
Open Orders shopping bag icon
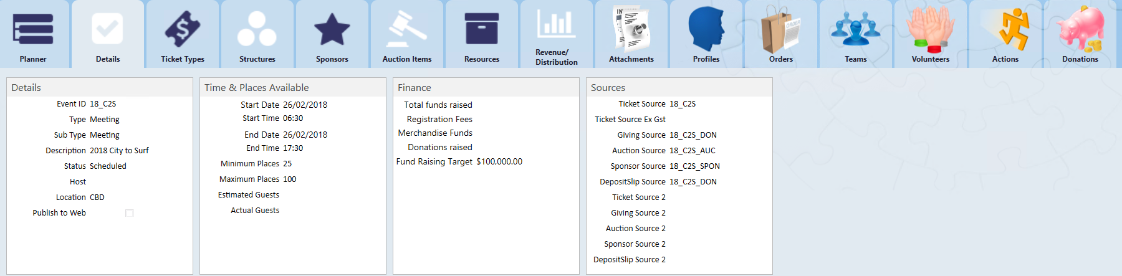780,29
